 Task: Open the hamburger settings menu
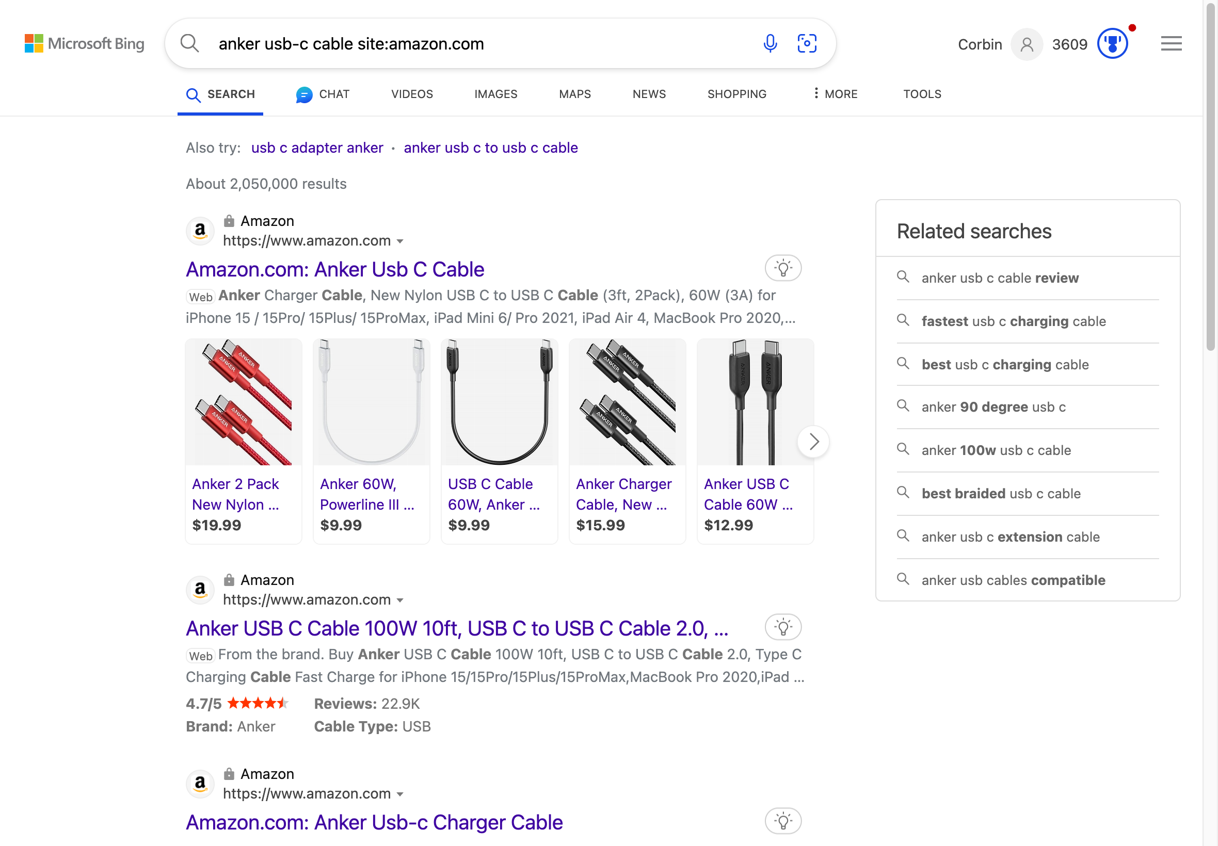pos(1171,43)
